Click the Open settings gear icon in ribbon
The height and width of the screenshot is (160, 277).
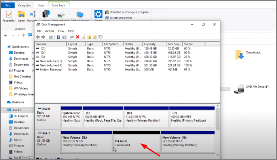[x=98, y=14]
